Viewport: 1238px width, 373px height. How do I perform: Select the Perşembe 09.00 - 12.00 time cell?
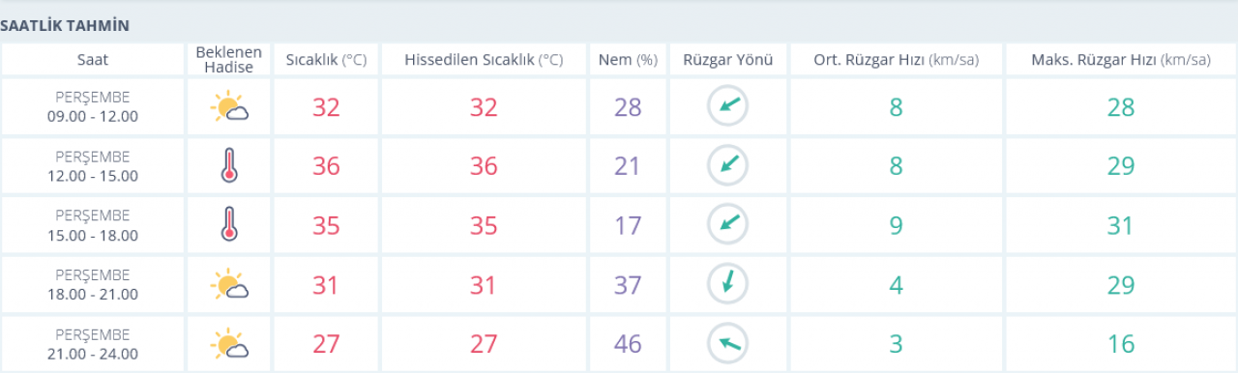93,106
